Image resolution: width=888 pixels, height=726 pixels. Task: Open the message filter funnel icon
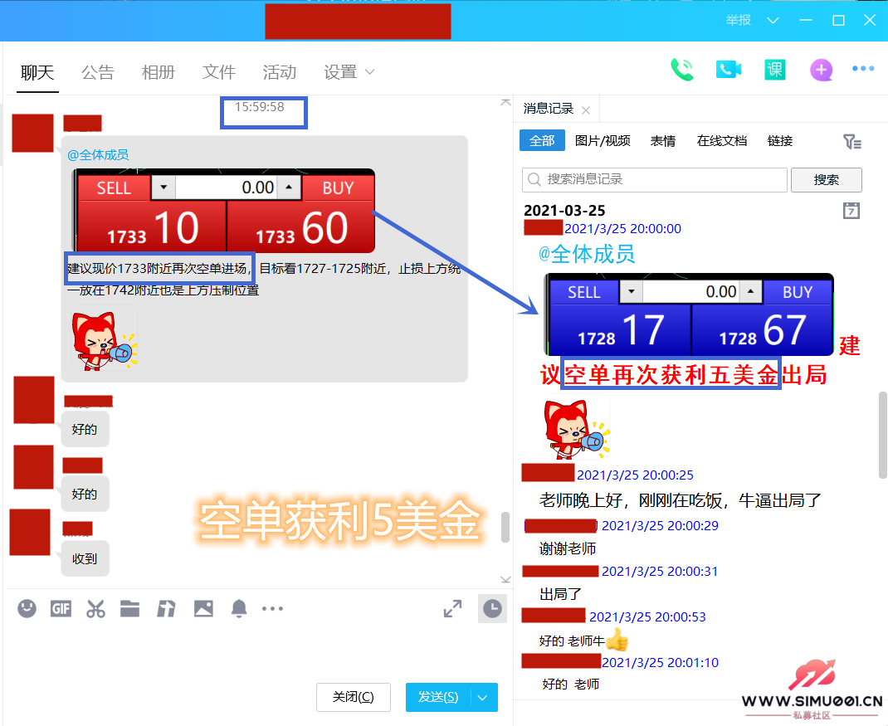(851, 142)
